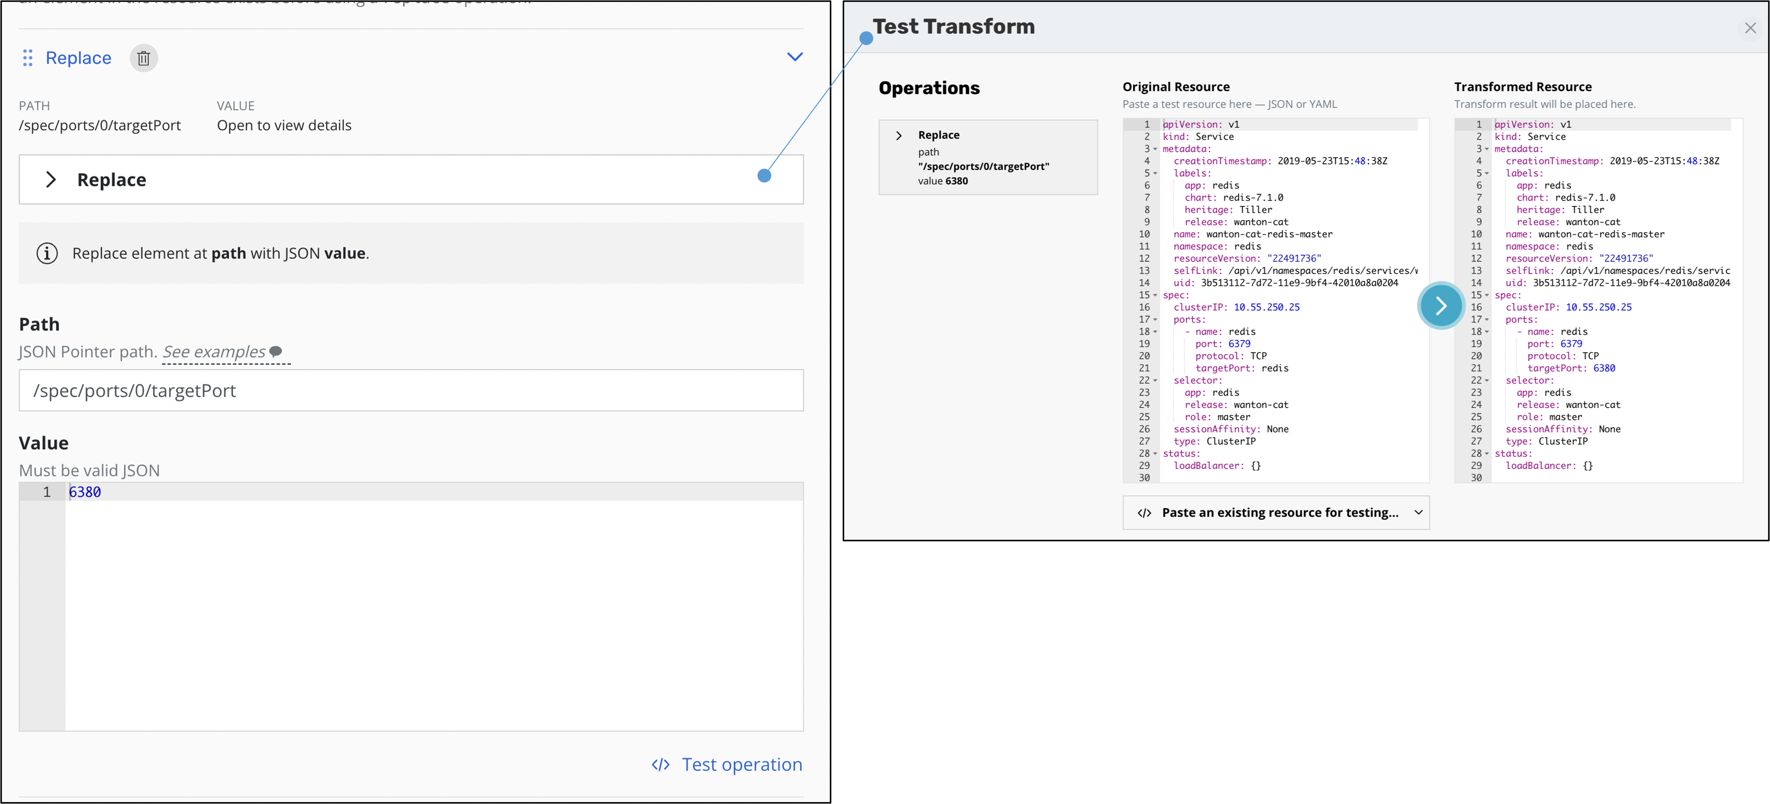
Task: Fold the '- name: redis' item in Transformed Resource
Action: point(1487,332)
